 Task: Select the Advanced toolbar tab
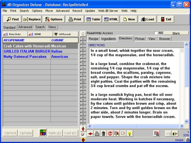click(25, 27)
